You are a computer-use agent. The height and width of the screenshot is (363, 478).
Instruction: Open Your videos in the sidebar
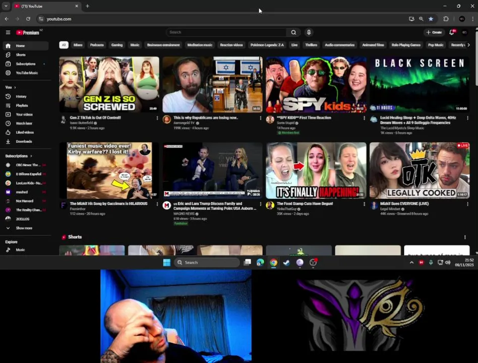coord(26,114)
